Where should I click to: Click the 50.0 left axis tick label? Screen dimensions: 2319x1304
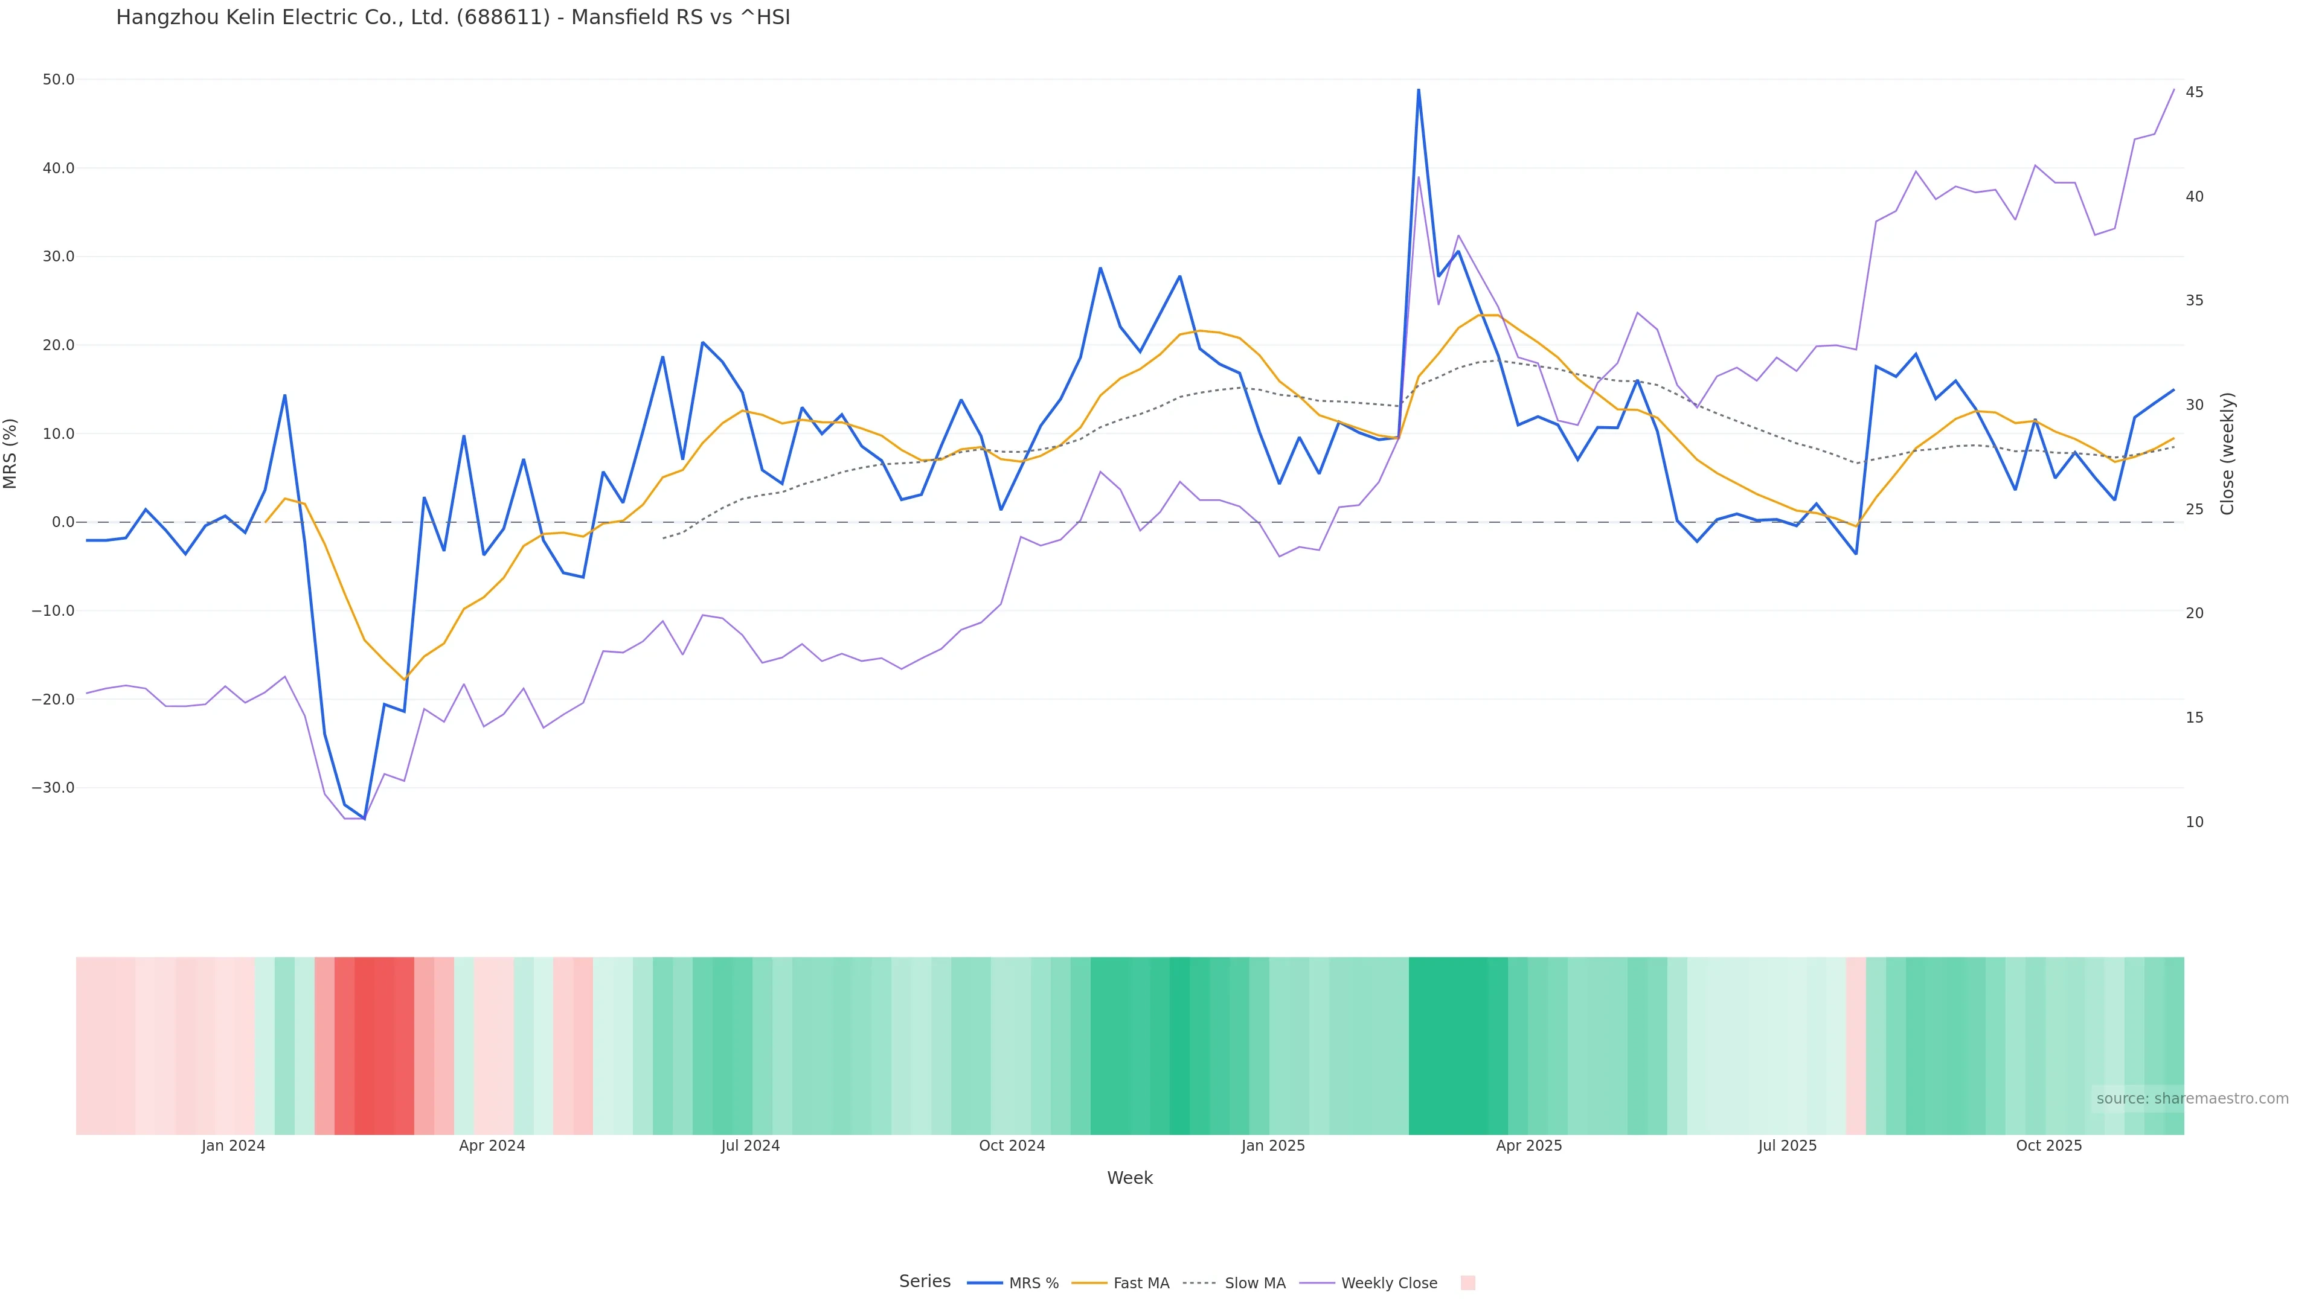pos(59,79)
